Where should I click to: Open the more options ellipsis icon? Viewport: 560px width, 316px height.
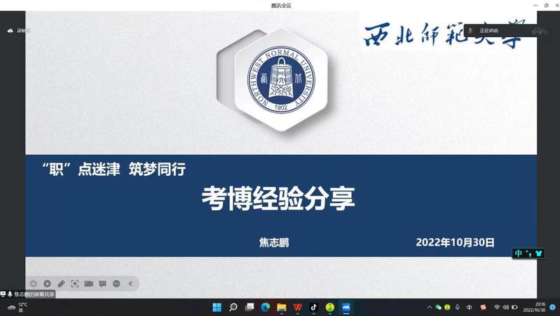(x=116, y=284)
